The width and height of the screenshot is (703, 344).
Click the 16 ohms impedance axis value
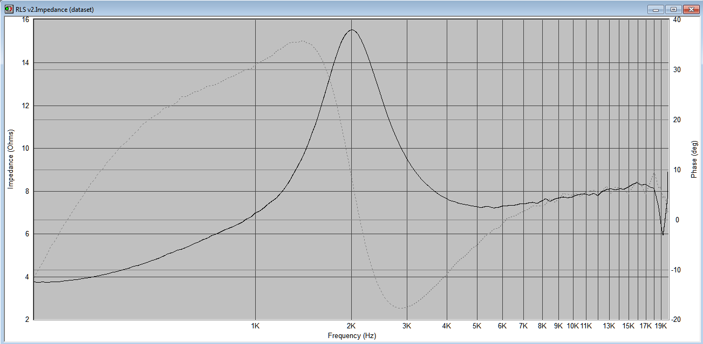coord(25,20)
